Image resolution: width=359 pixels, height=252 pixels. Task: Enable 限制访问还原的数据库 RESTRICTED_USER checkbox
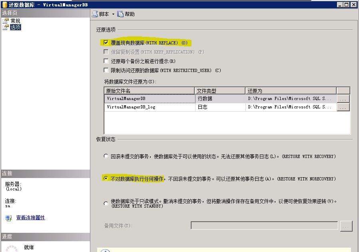coord(106,70)
